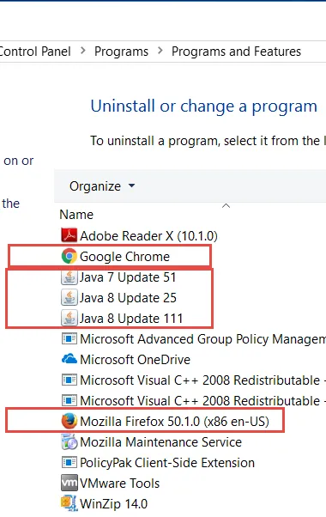The height and width of the screenshot is (517, 326).
Task: Click the Java 8 Update 25 icon
Action: 69,297
